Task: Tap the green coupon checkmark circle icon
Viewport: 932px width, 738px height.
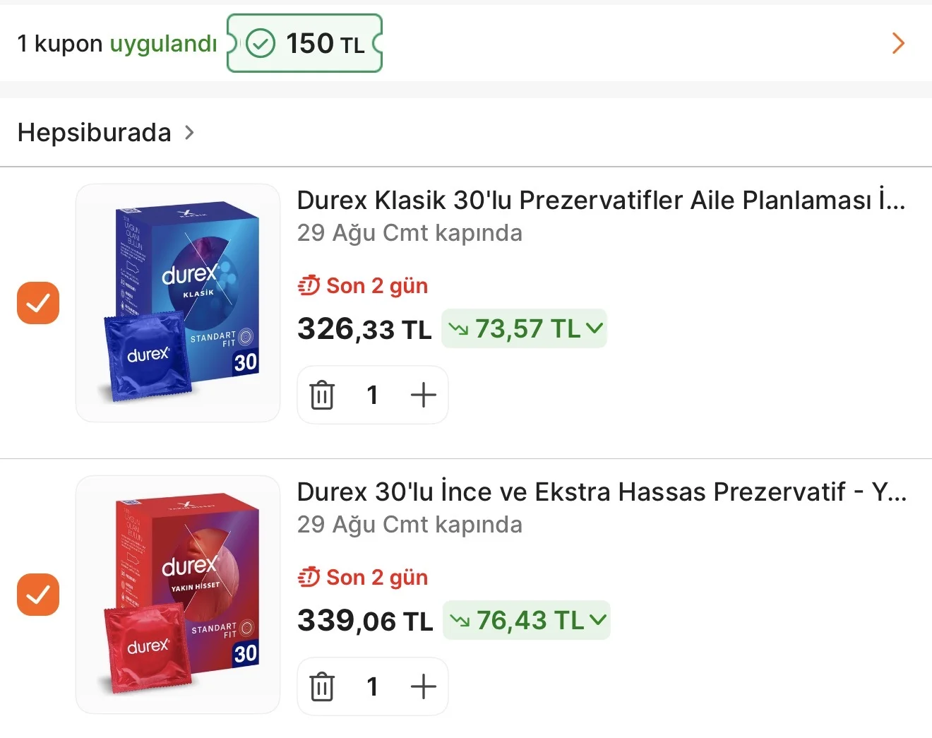Action: pyautogui.click(x=261, y=43)
